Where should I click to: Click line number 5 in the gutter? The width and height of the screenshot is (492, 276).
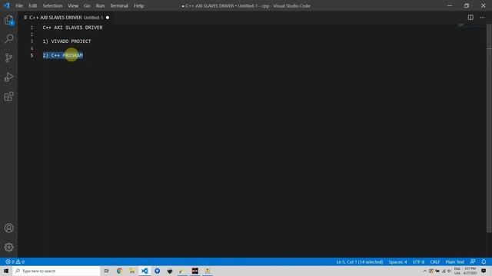pos(32,55)
